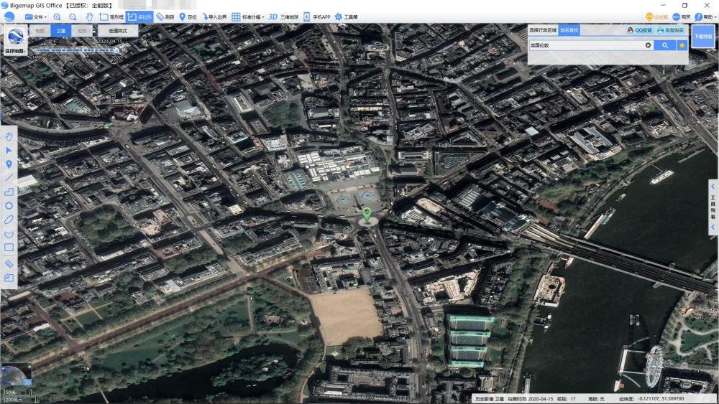719x404 pixels.
Task: Switch to the 选择行政区域 tab
Action: coord(542,30)
